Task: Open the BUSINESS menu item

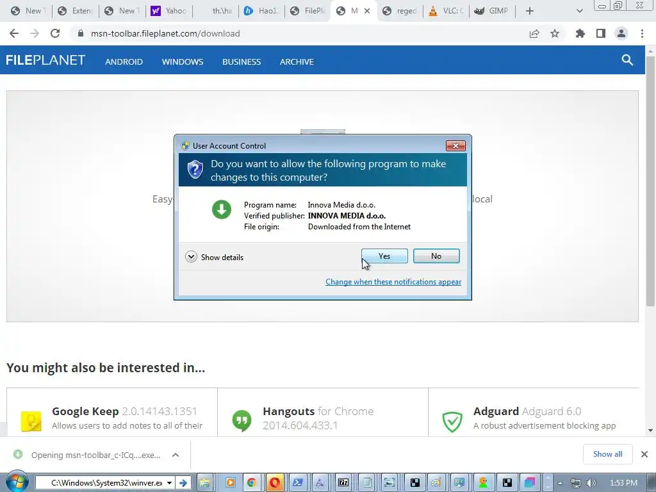Action: (242, 61)
